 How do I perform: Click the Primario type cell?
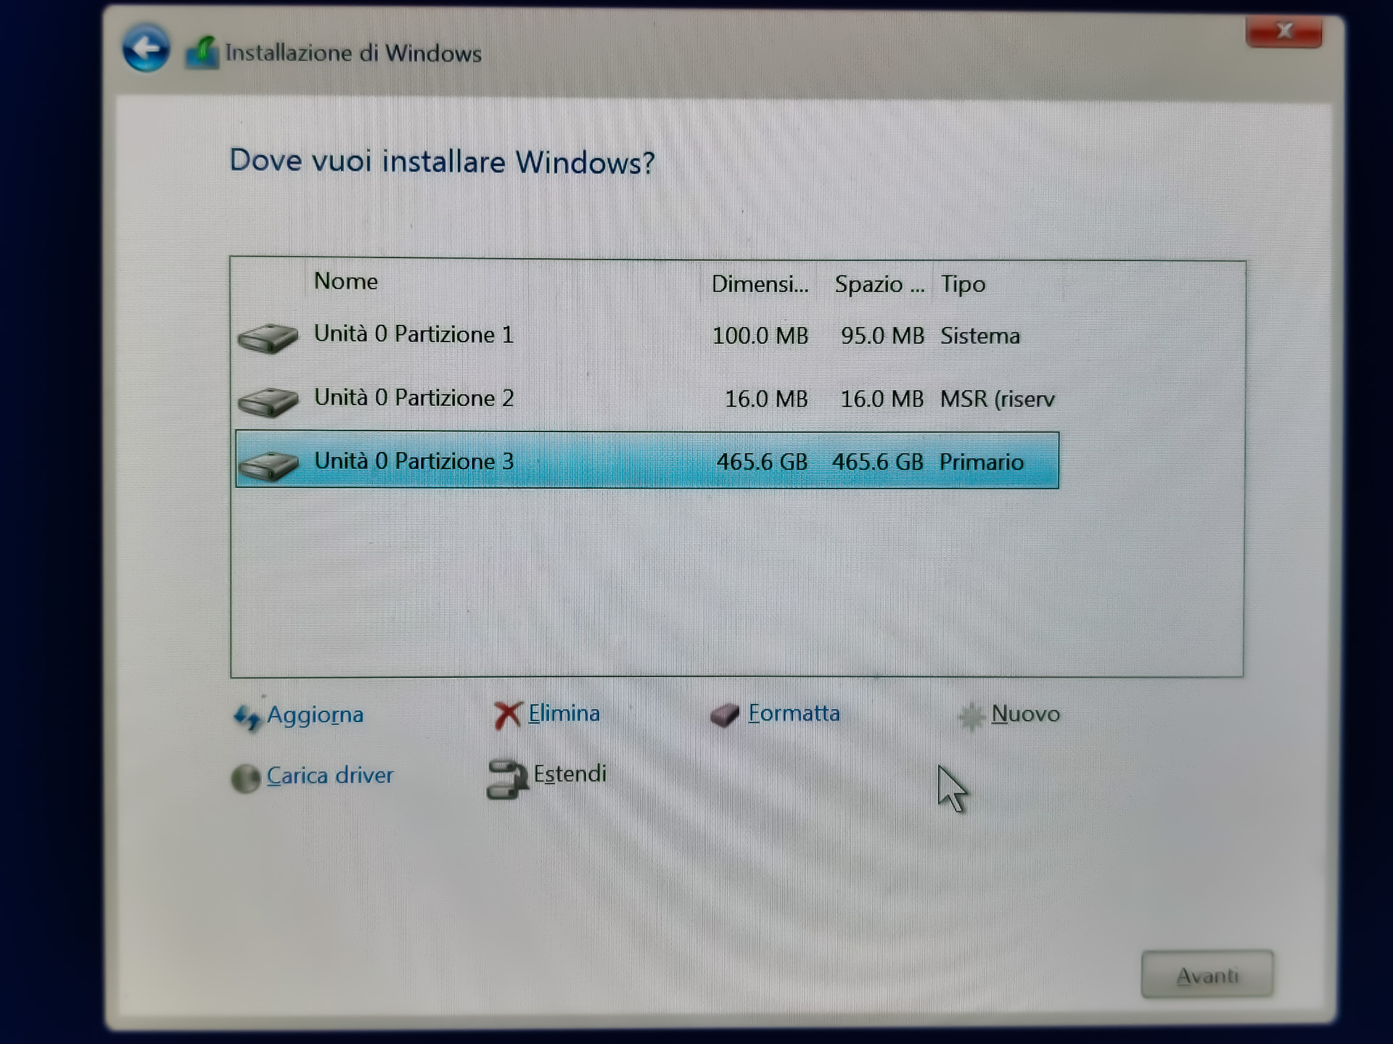click(x=982, y=462)
